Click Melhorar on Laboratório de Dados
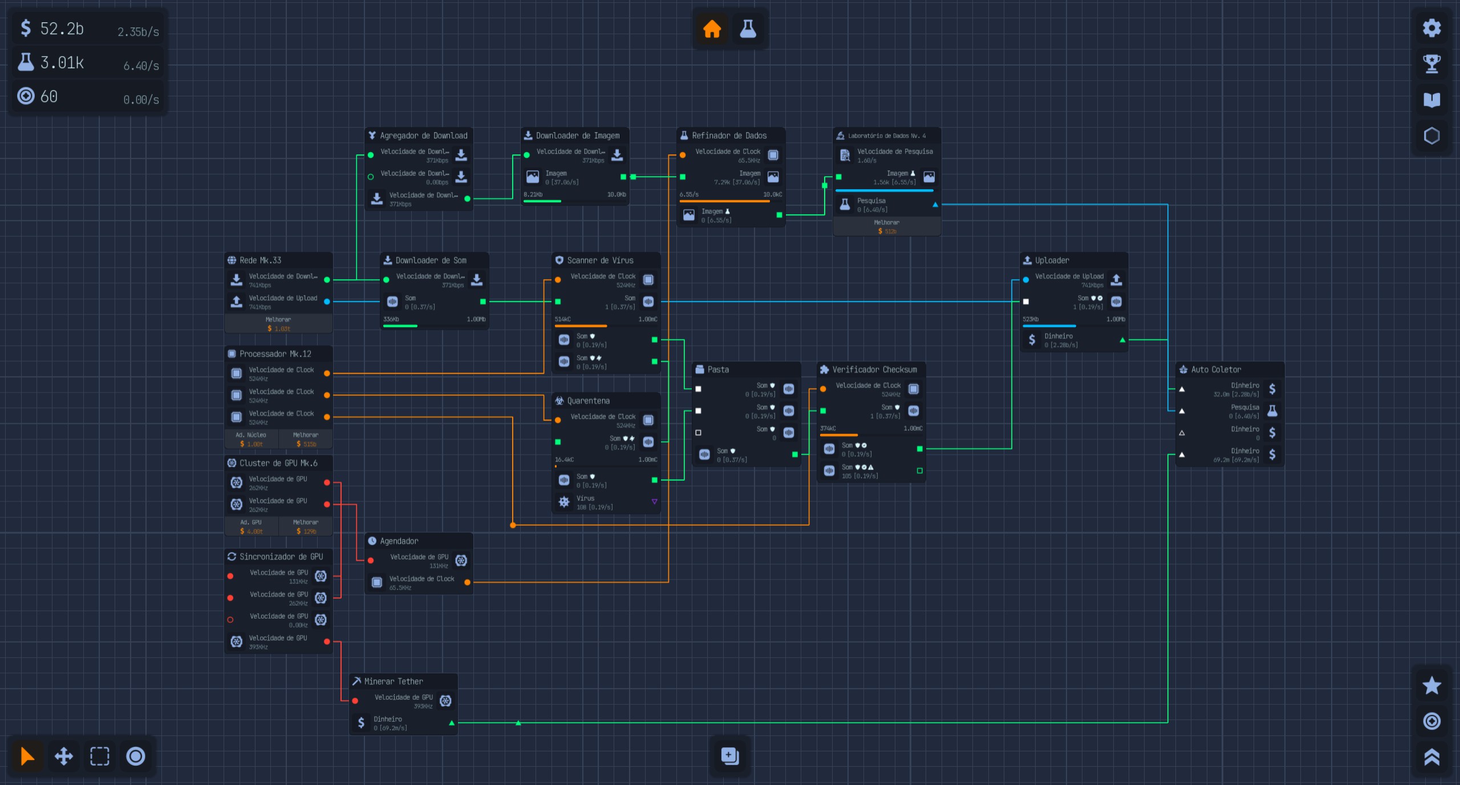 coord(887,227)
